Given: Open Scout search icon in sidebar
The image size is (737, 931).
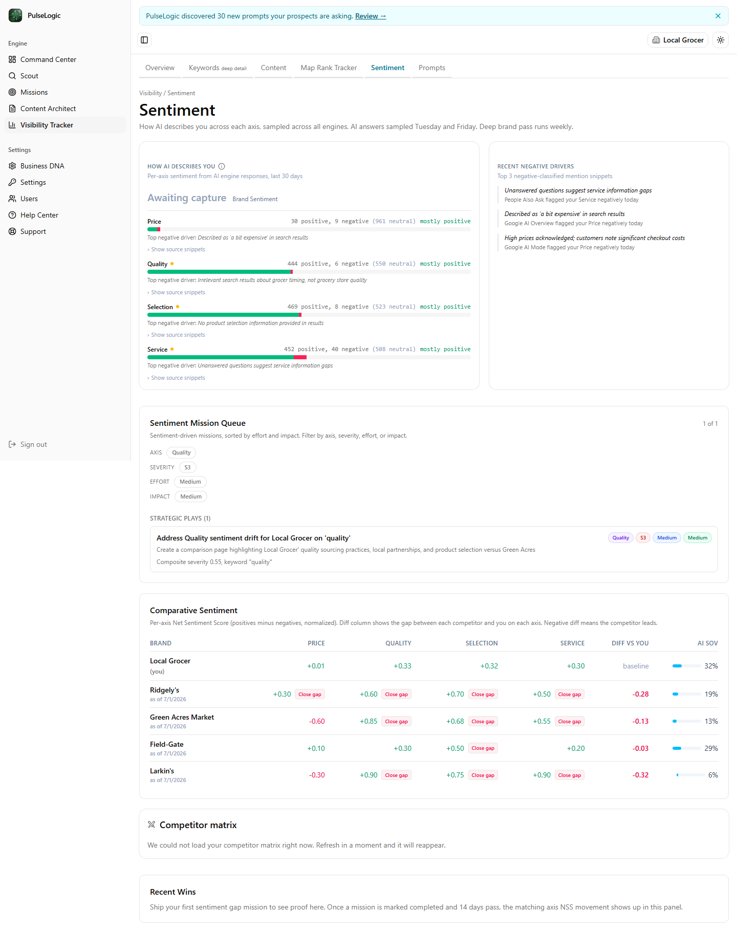Looking at the screenshot, I should (12, 76).
